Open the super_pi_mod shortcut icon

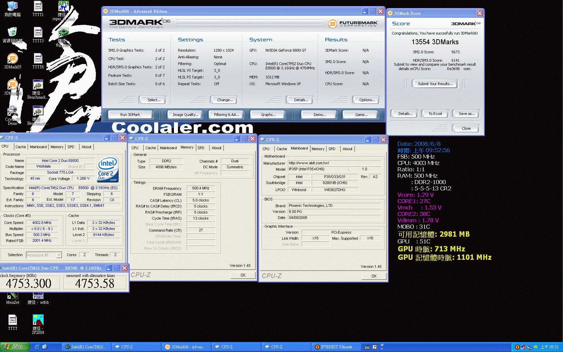click(63, 11)
